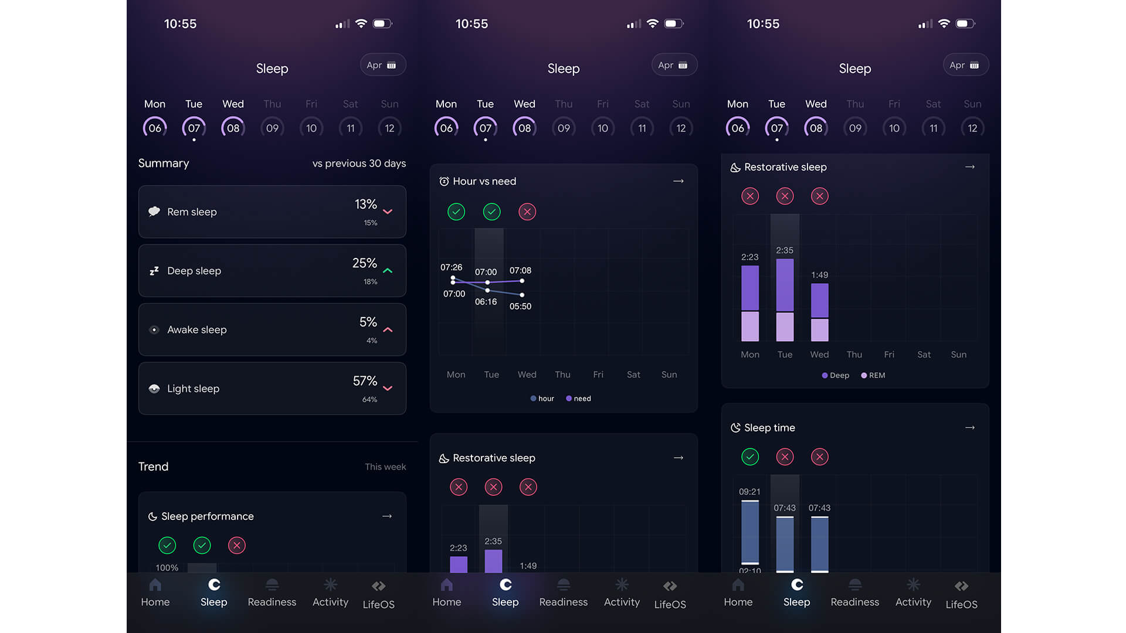Tap Home icon in left phone navbar
Screen dimensions: 1126x633
click(155, 585)
